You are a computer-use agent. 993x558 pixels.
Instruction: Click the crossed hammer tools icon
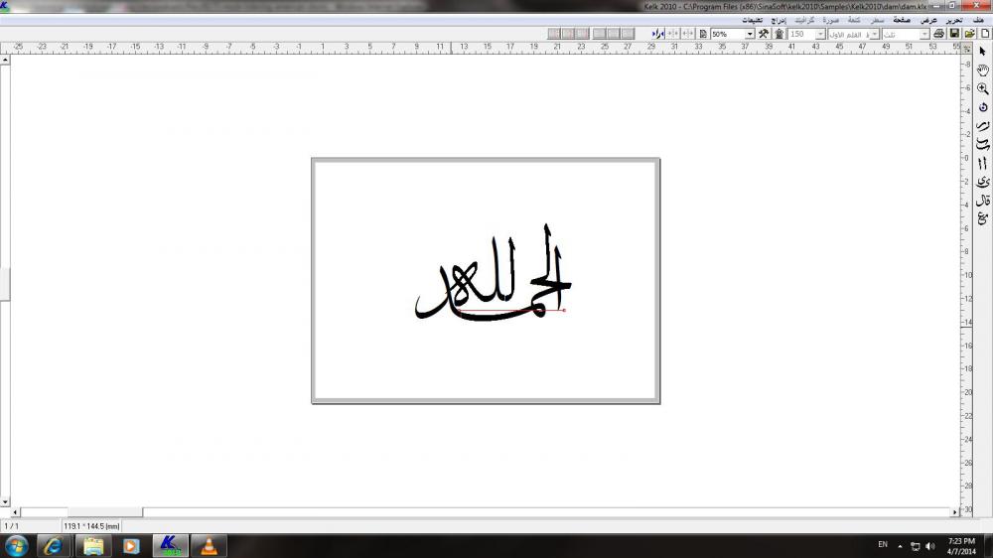pyautogui.click(x=763, y=34)
